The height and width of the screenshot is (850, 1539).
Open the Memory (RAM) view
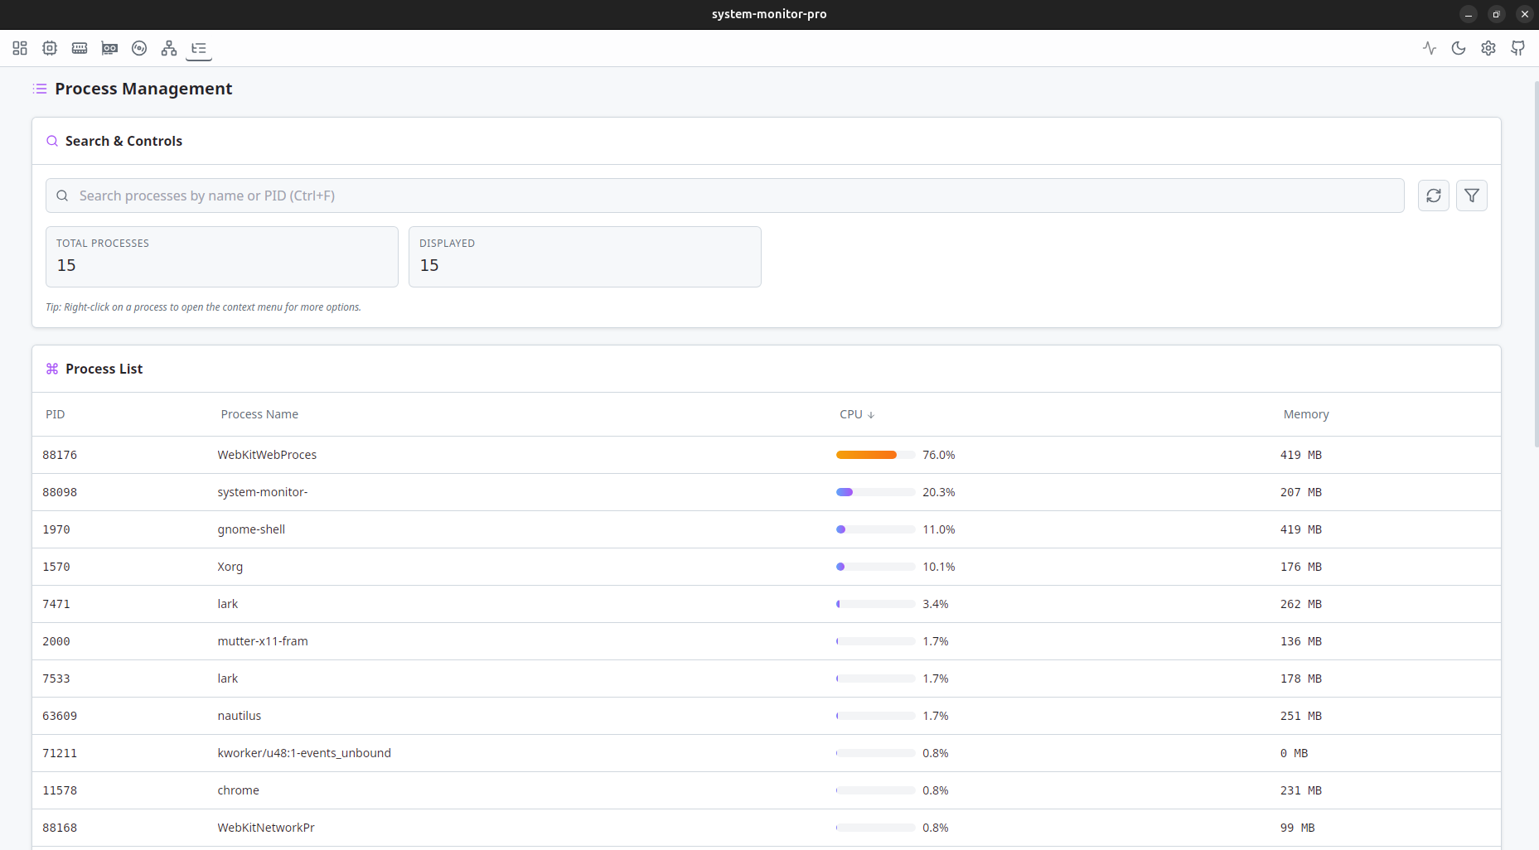click(x=80, y=48)
